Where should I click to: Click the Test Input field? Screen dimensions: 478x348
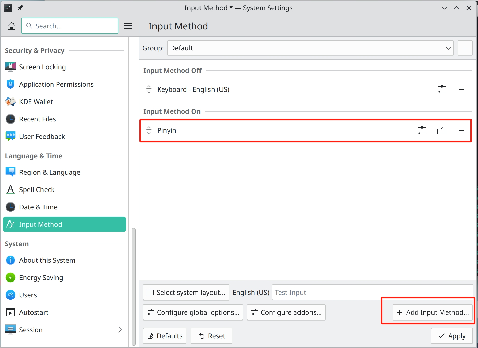coord(372,292)
